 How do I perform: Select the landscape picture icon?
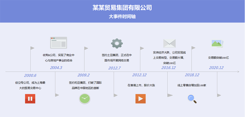tap(217, 43)
